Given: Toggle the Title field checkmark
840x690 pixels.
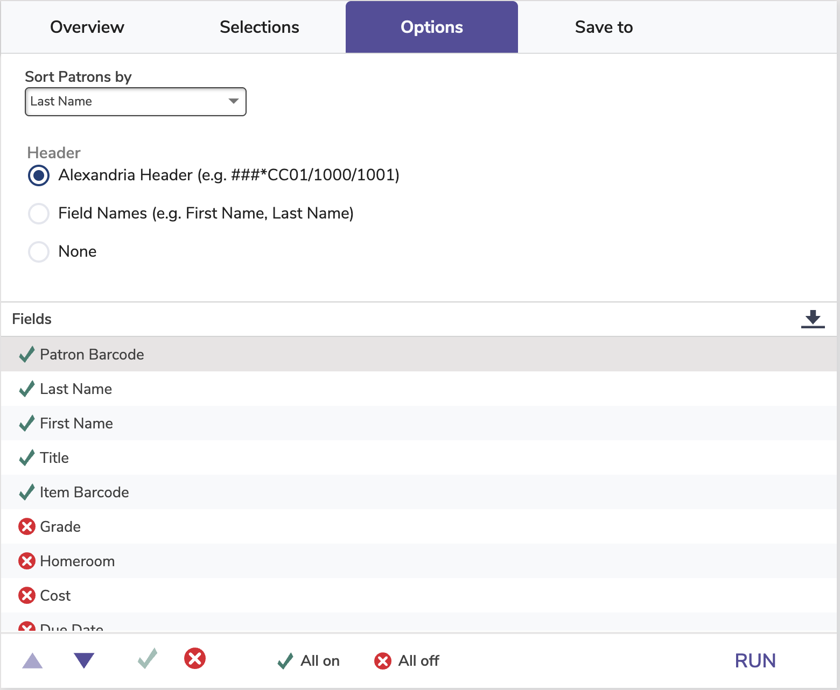Looking at the screenshot, I should (26, 457).
